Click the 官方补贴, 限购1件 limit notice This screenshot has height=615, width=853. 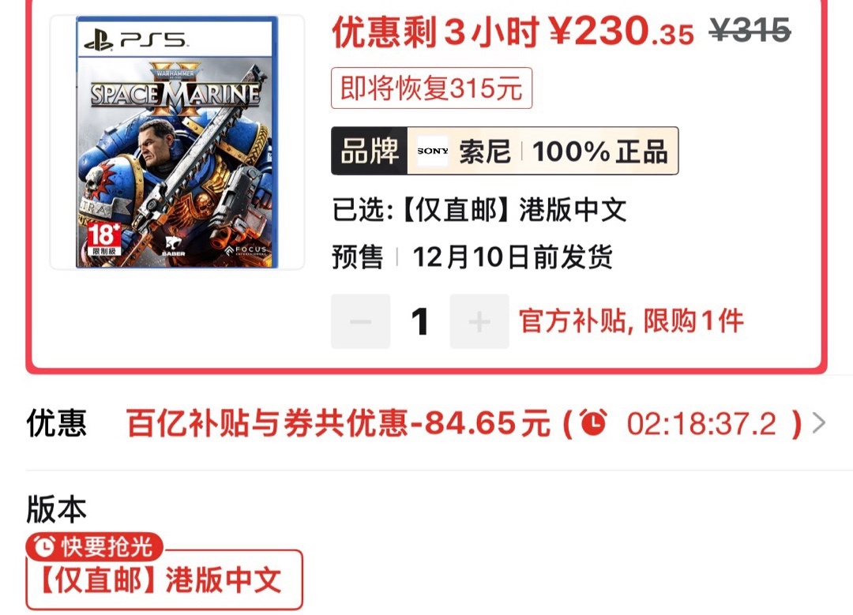(631, 321)
